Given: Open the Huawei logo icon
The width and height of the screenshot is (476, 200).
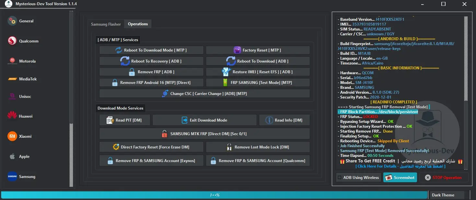Looking at the screenshot, I should pos(12,116).
